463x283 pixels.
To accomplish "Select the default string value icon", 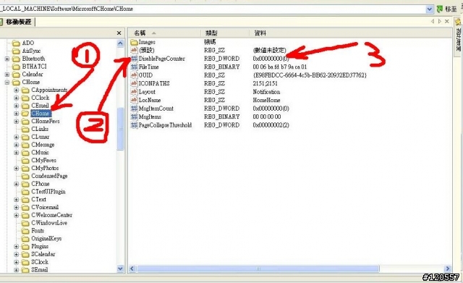I will 134,50.
